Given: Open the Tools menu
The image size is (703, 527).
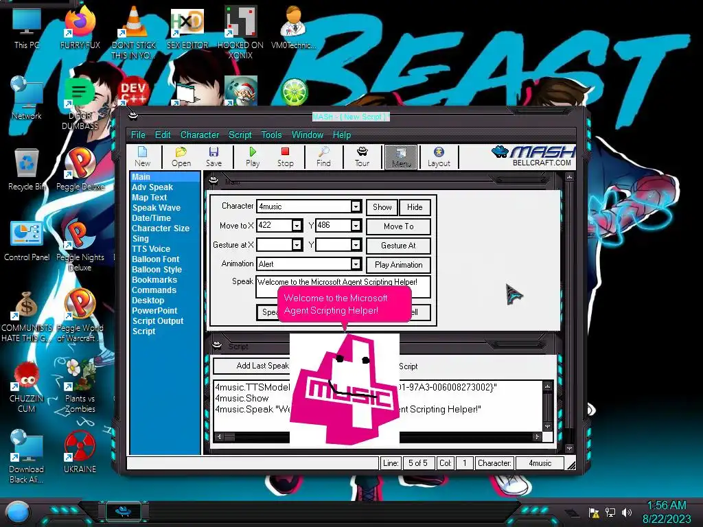Looking at the screenshot, I should [271, 135].
